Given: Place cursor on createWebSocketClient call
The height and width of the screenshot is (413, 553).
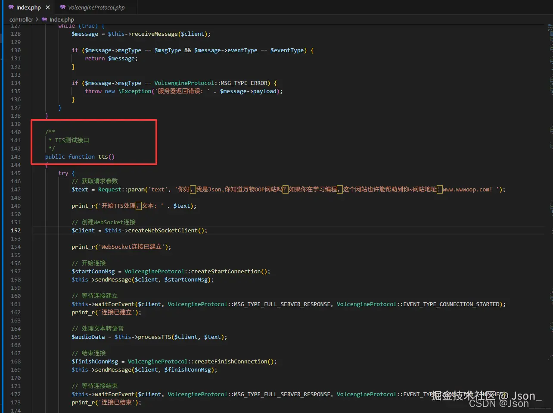Looking at the screenshot, I should pyautogui.click(x=163, y=230).
